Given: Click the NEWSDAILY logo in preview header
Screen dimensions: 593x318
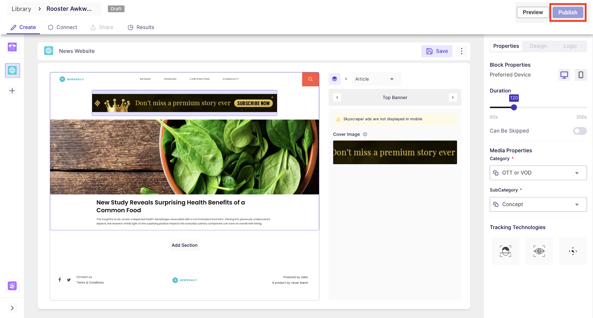Looking at the screenshot, I should [72, 79].
